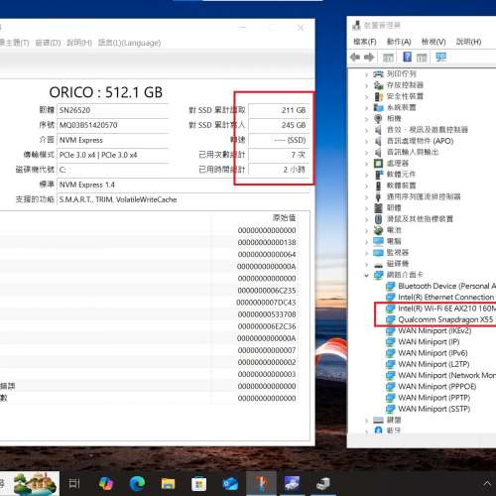Open the 檔案(F) menu in Device Manager
Screen dimensions: 496x496
point(365,42)
